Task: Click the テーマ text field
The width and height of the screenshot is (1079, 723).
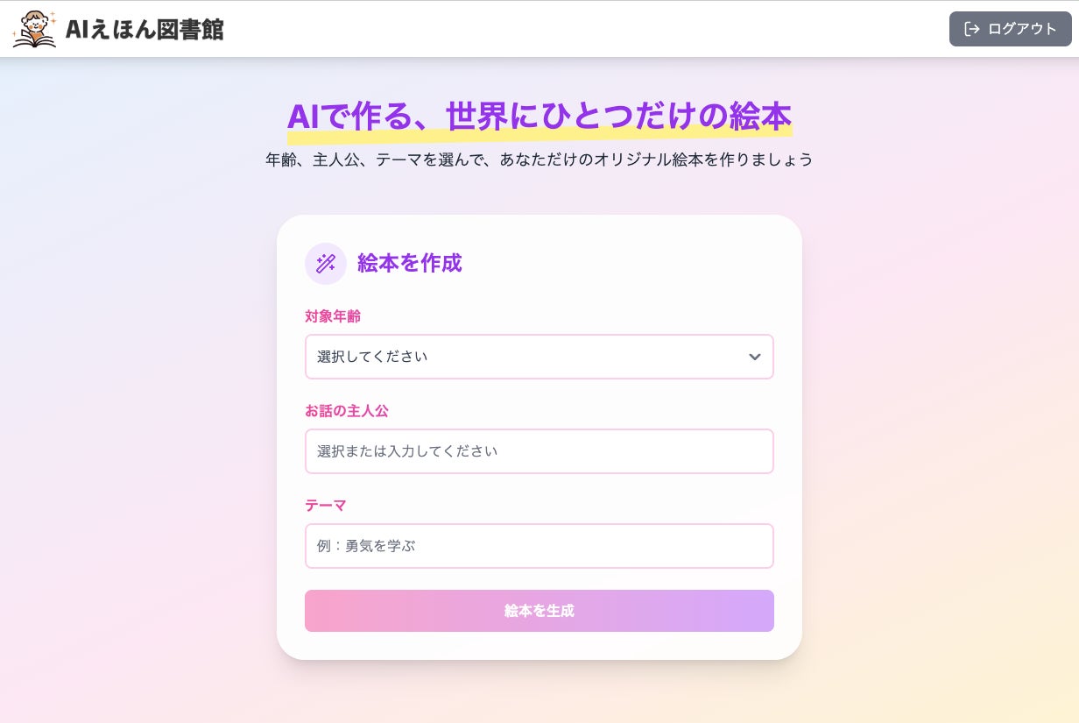Action: (x=539, y=546)
